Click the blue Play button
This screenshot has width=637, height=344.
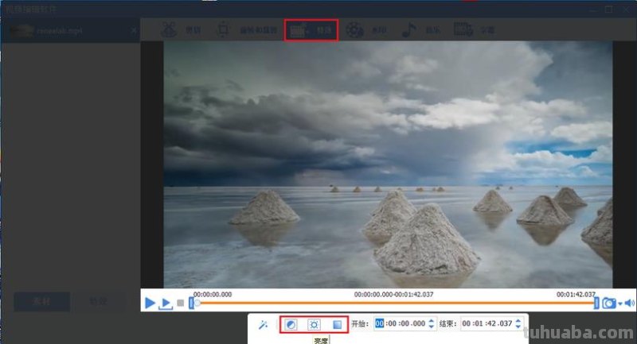pyautogui.click(x=150, y=303)
